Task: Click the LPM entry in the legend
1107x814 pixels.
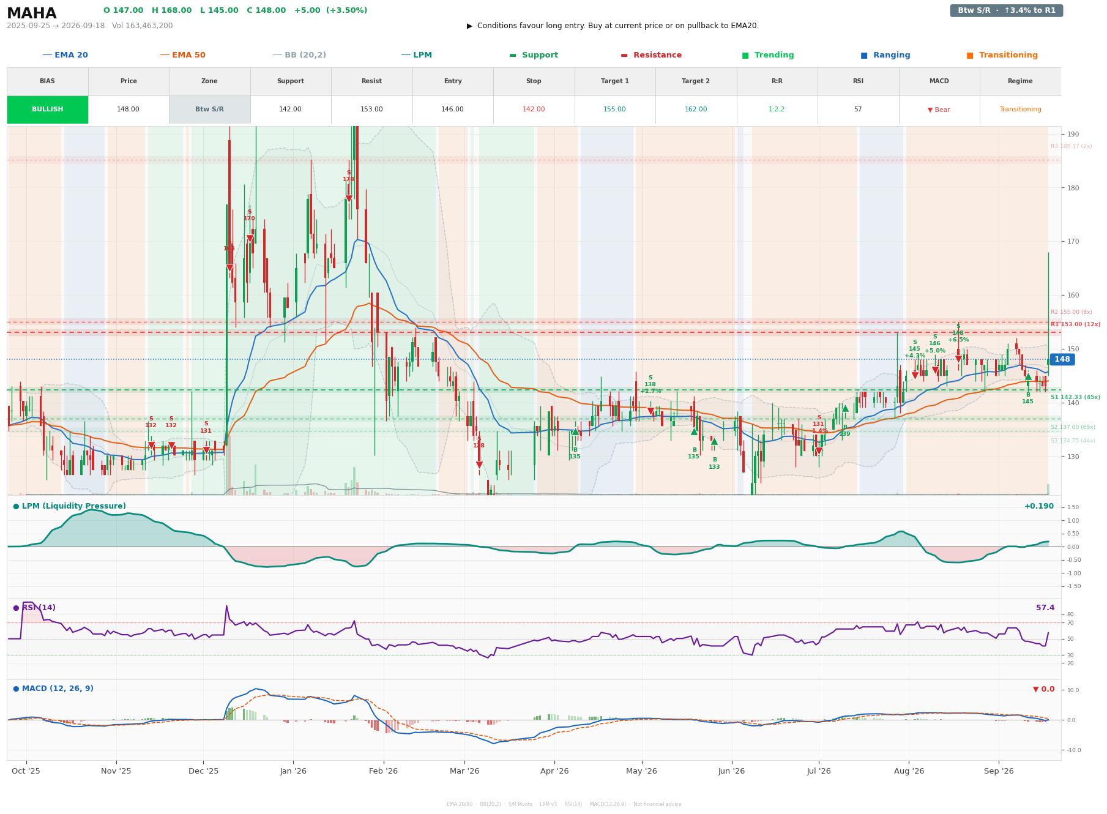Action: [417, 55]
